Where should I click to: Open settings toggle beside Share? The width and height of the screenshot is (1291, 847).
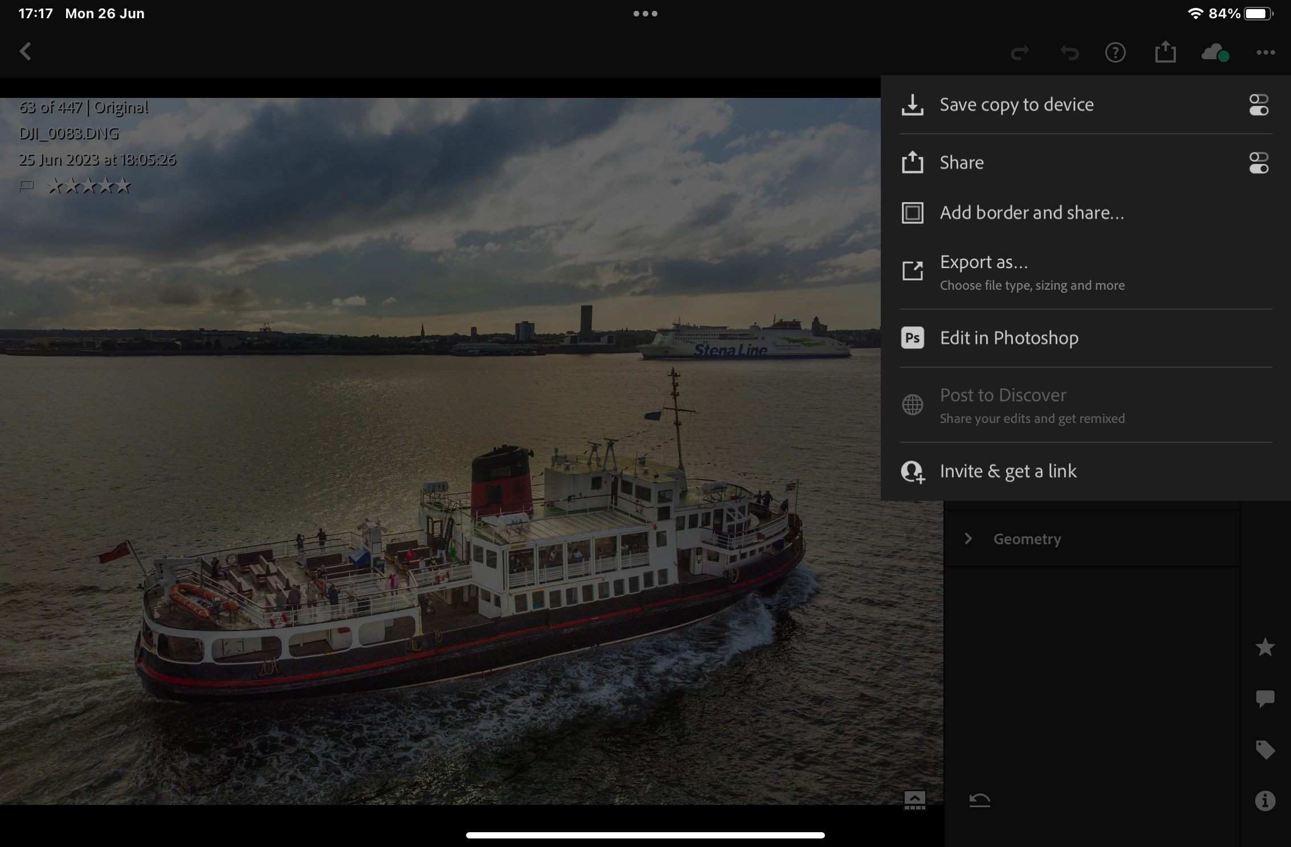pos(1259,163)
